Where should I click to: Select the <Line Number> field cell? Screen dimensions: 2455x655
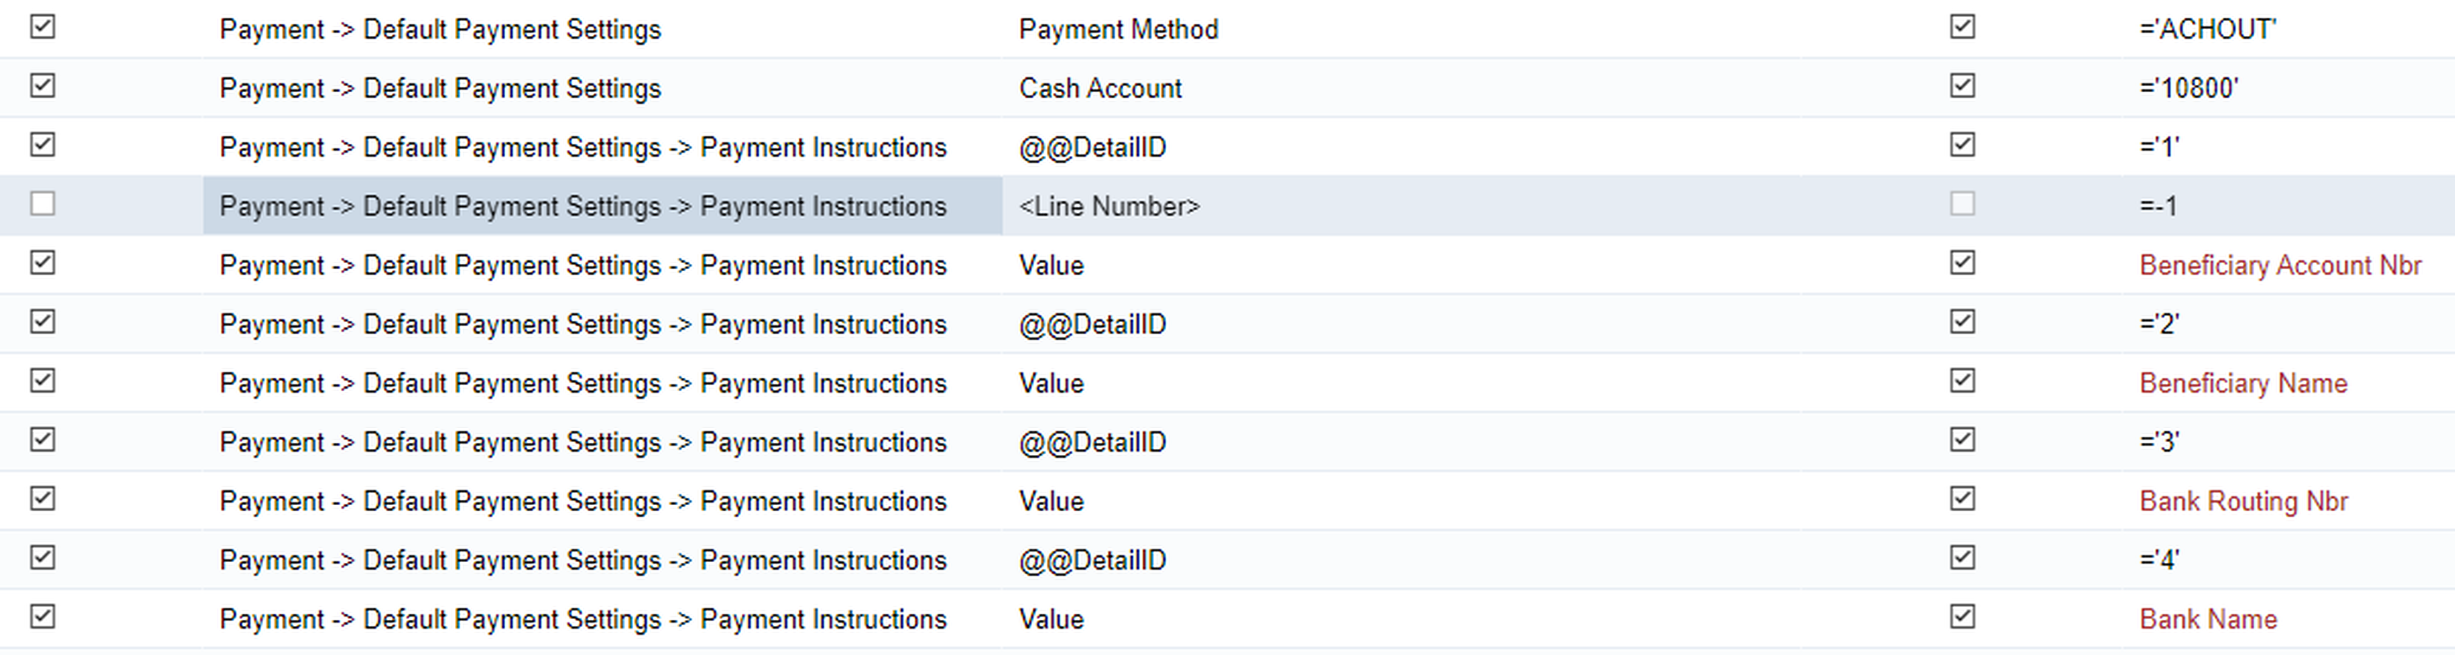(1109, 206)
